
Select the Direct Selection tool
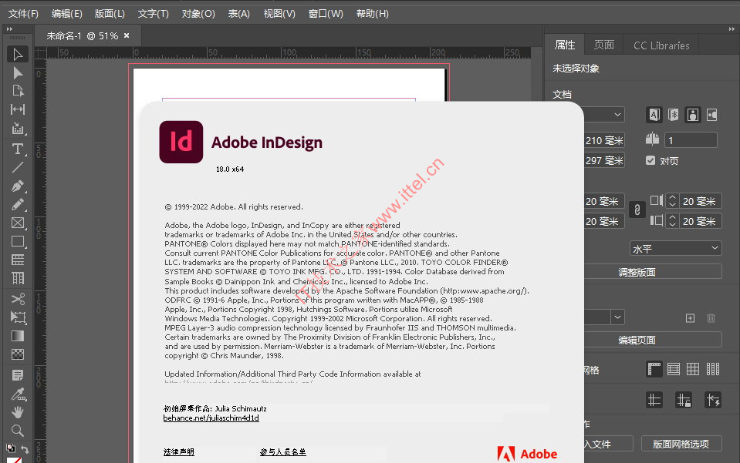18,72
